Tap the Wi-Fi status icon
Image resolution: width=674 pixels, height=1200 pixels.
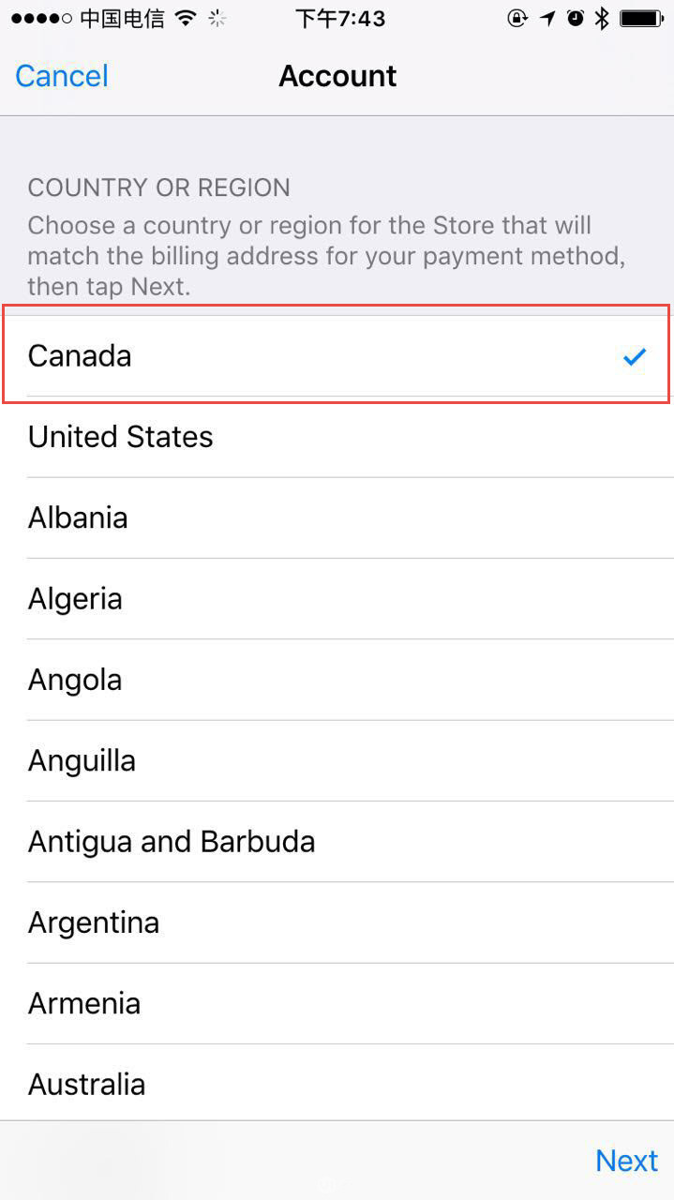186,18
